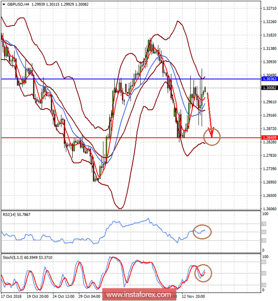Image resolution: width=278 pixels, height=301 pixels.
Task: Click the 12 Nov 20:00 time label
Action: tap(193, 297)
